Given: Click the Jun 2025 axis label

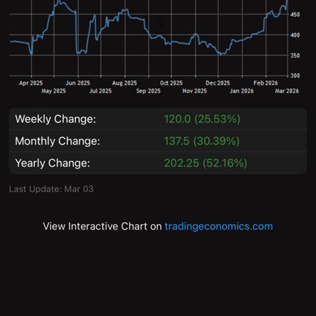Looking at the screenshot, I should 78,83.
